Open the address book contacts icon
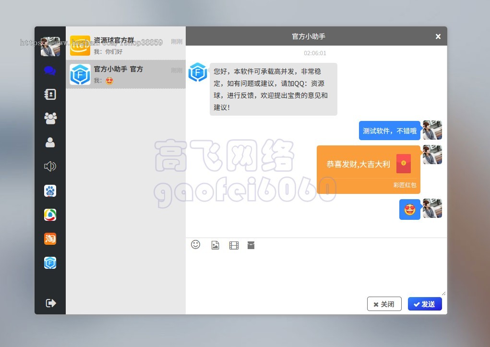 click(x=50, y=95)
